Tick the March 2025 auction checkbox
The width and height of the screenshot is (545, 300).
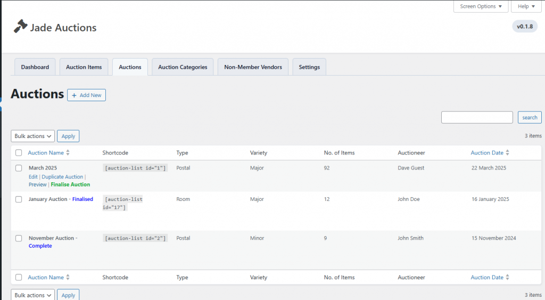point(19,168)
